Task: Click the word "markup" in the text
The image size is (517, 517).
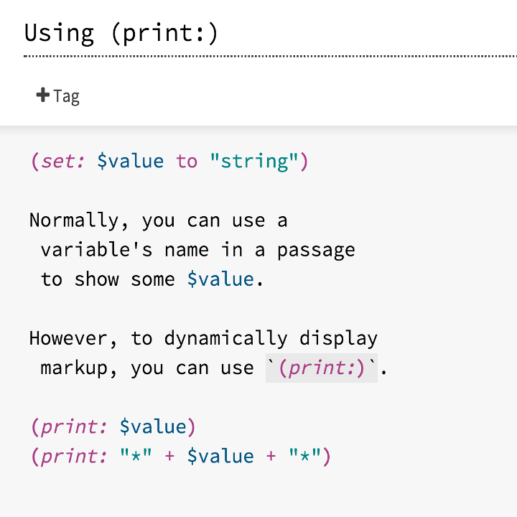Action: 74,368
